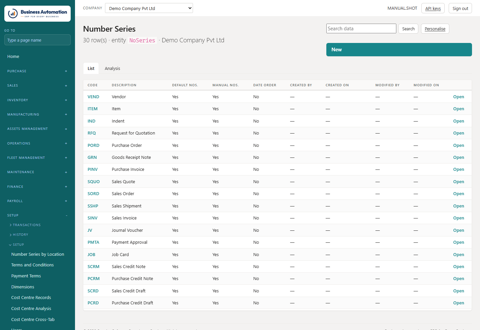Expand the Sales menu section
This screenshot has width=480, height=330.
tap(37, 86)
